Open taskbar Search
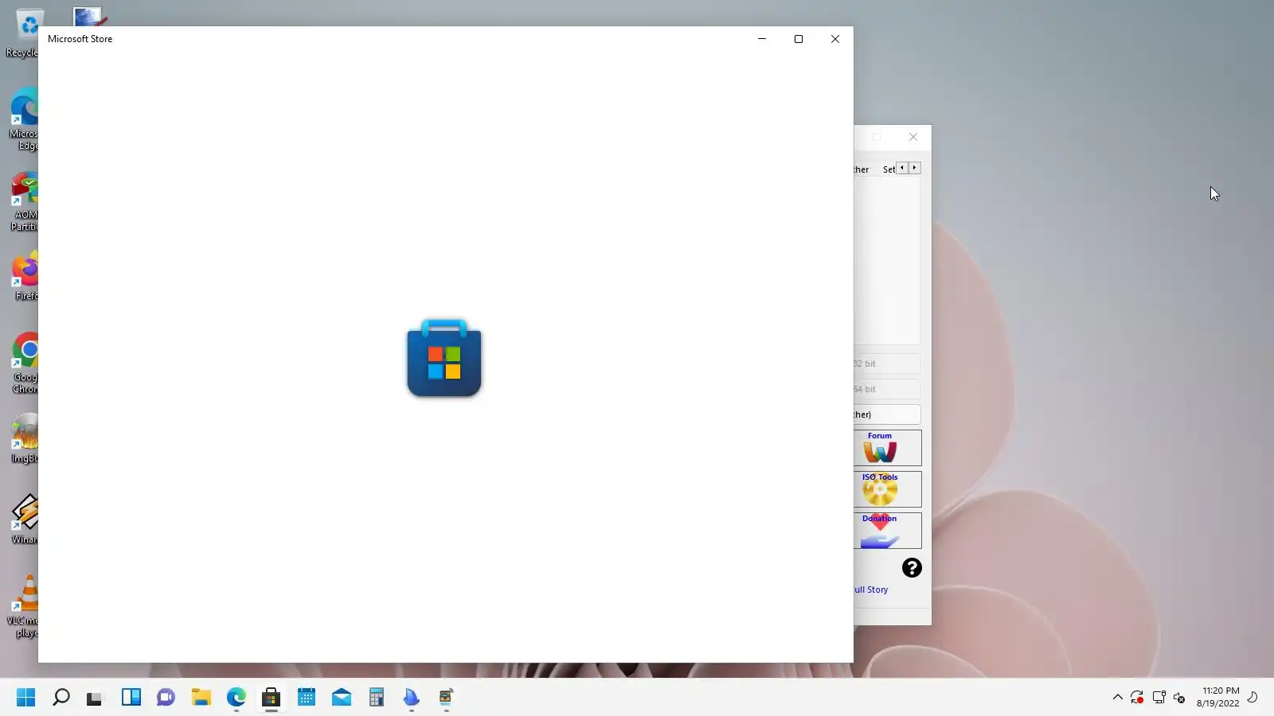 pos(61,698)
